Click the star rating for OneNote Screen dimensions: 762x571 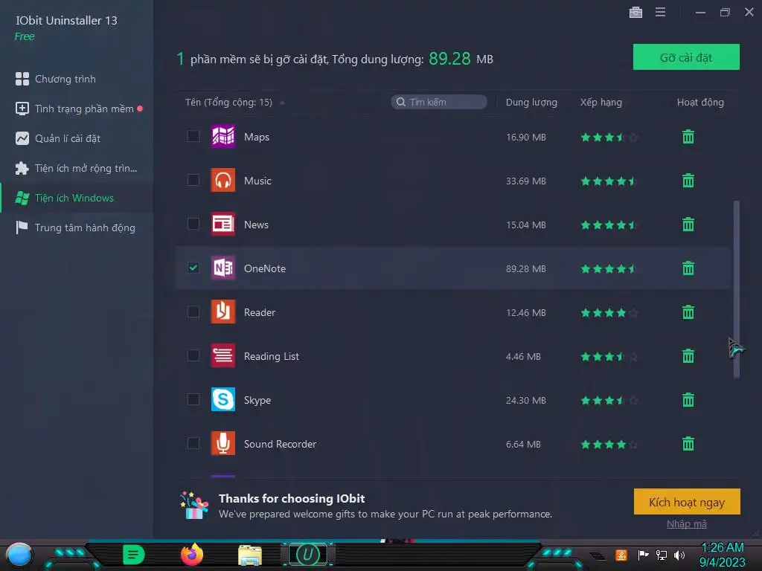click(x=609, y=268)
